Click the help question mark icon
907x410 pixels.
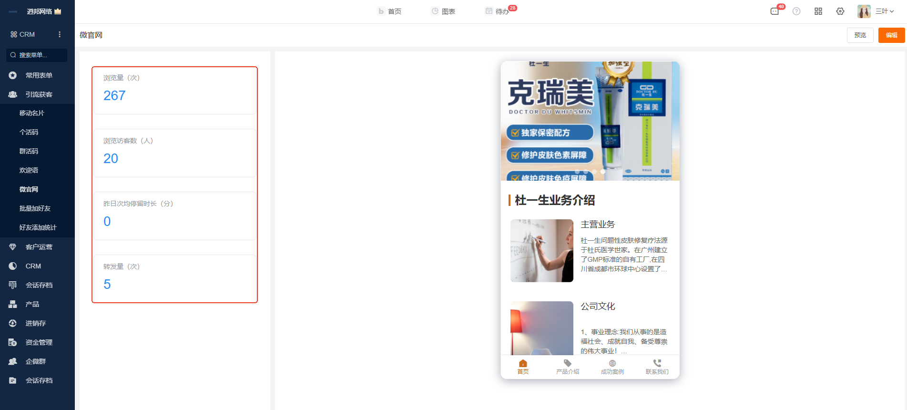[x=796, y=11]
